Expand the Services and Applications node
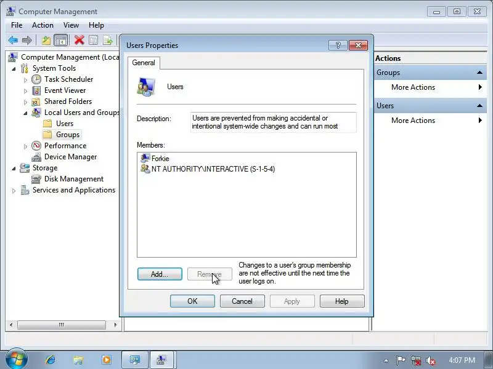This screenshot has height=369, width=493. [x=14, y=191]
